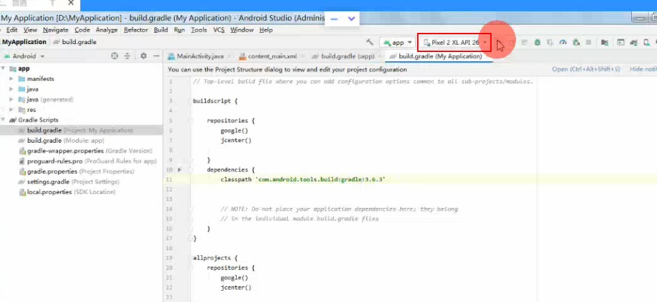Click the buildscript line in editor
Screen dimensions: 657x302
pyautogui.click(x=215, y=101)
